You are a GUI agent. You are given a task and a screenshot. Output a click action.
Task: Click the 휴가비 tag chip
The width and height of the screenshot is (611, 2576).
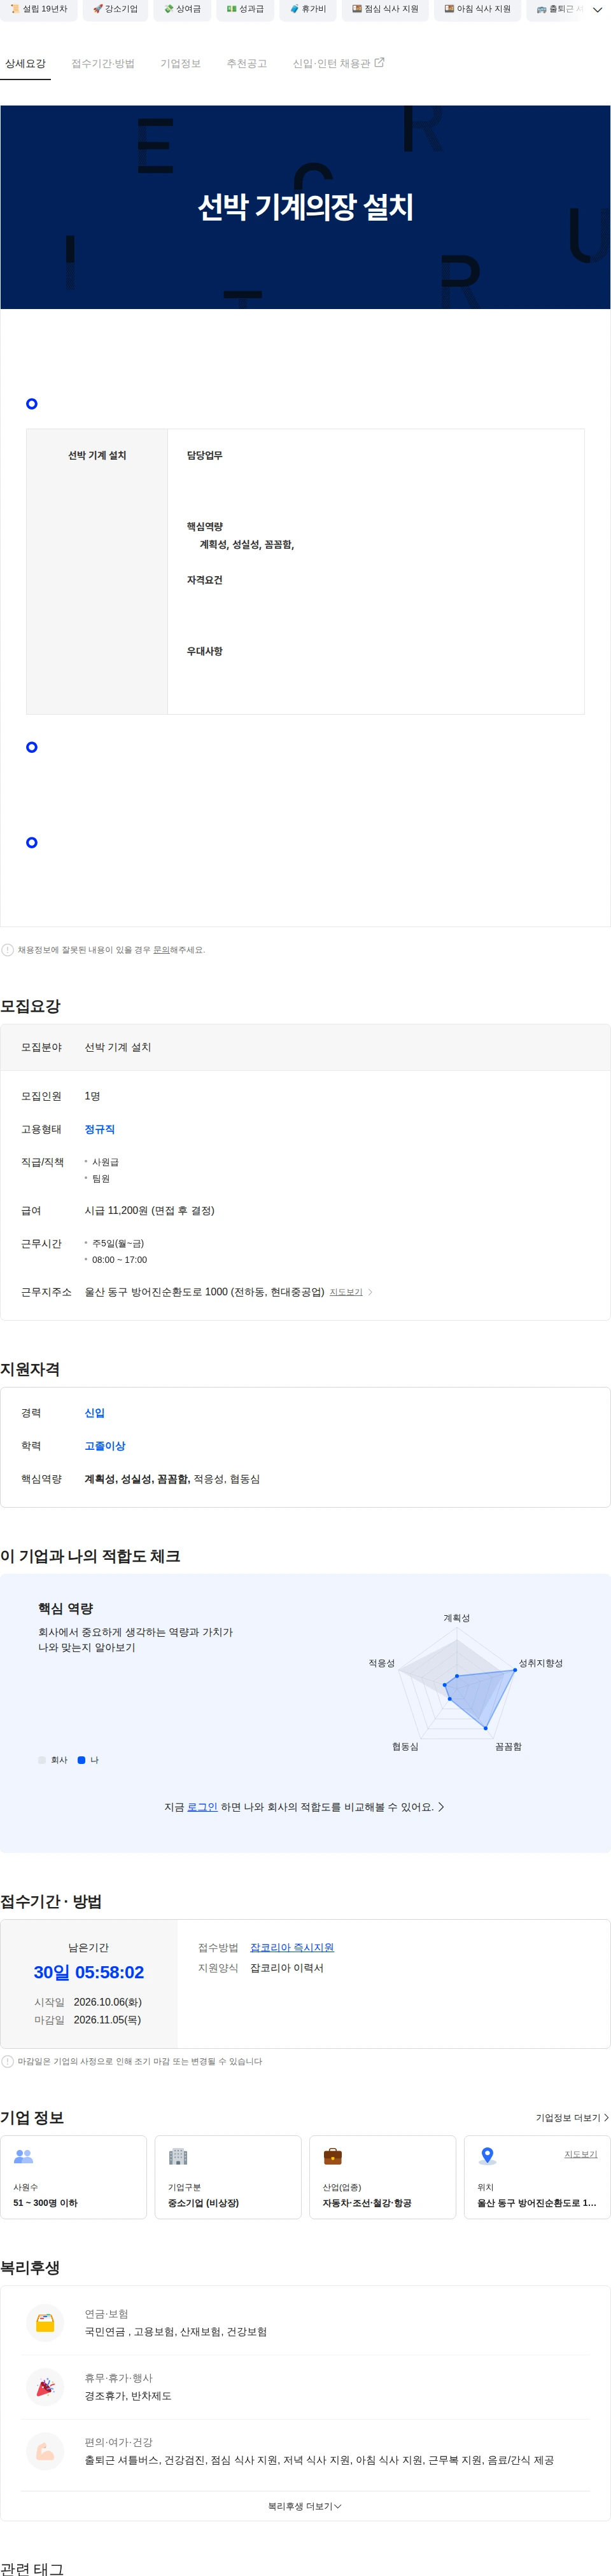[x=309, y=9]
